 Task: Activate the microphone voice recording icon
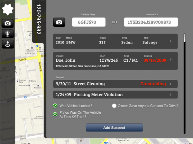(x=8, y=34)
